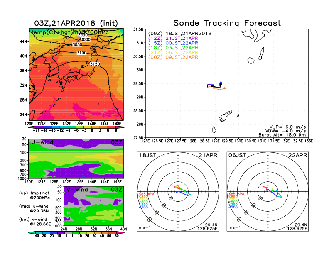Click the magenta rightmost segment of temperature color bar
329x254 pixels.
click(120, 127)
